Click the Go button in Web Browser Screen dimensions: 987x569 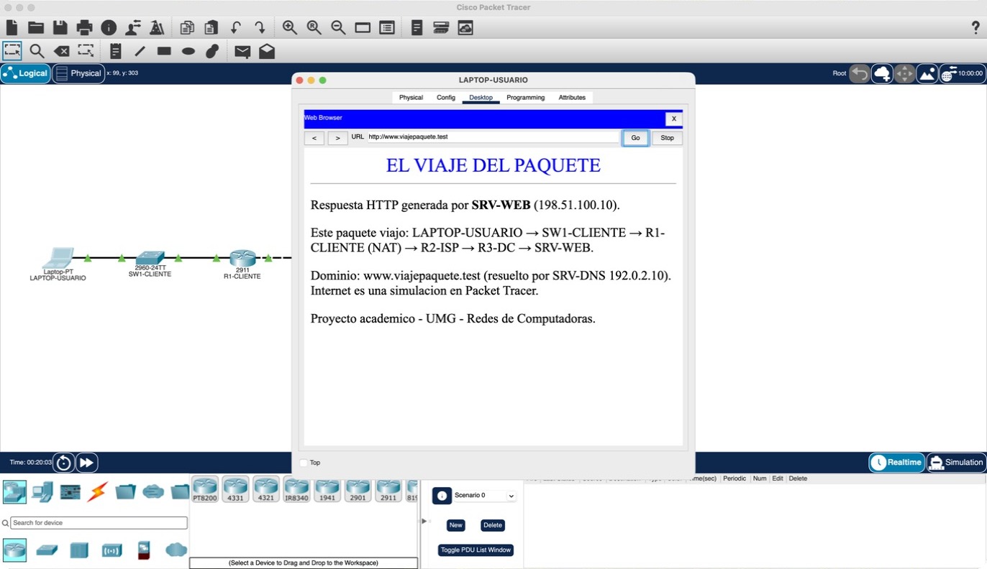tap(635, 138)
